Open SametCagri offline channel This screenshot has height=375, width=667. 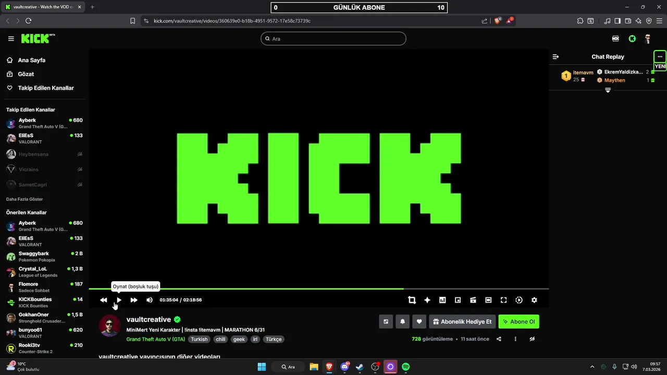click(44, 184)
